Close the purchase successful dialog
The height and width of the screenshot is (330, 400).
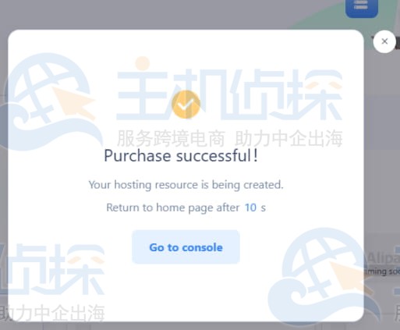tap(384, 41)
